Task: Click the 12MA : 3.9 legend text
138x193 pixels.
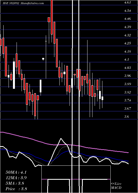Action: pos(16,178)
